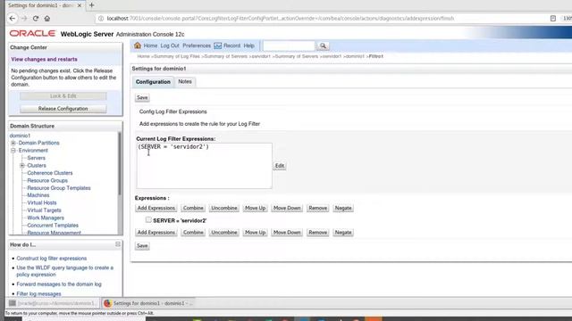This screenshot has height=321, width=572.
Task: Collapse the Environment tree node
Action: click(13, 151)
